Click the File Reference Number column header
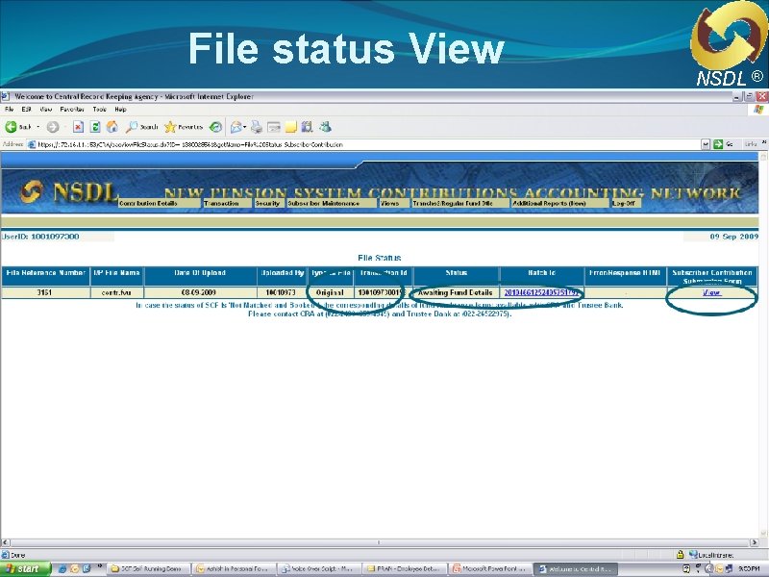Image resolution: width=769 pixels, height=577 pixels. (x=45, y=276)
